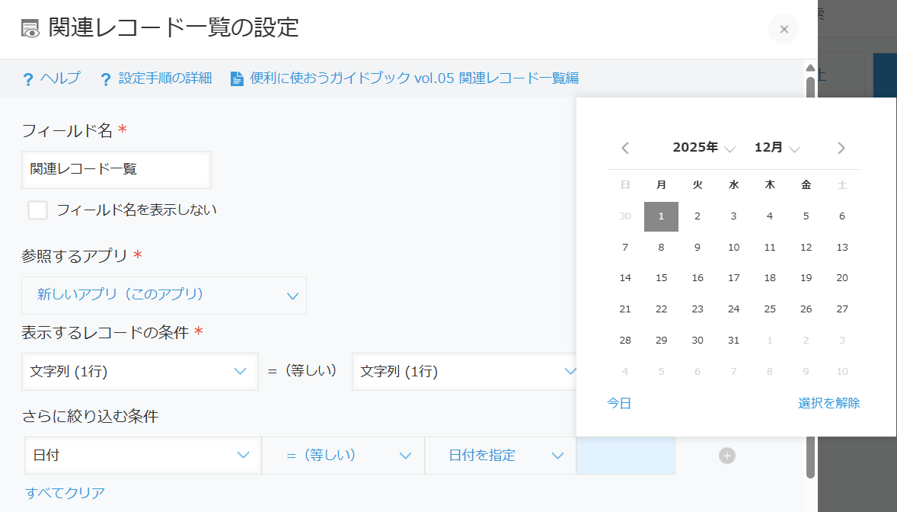Click the ヘルプ question mark icon
This screenshot has width=897, height=512.
tap(28, 78)
